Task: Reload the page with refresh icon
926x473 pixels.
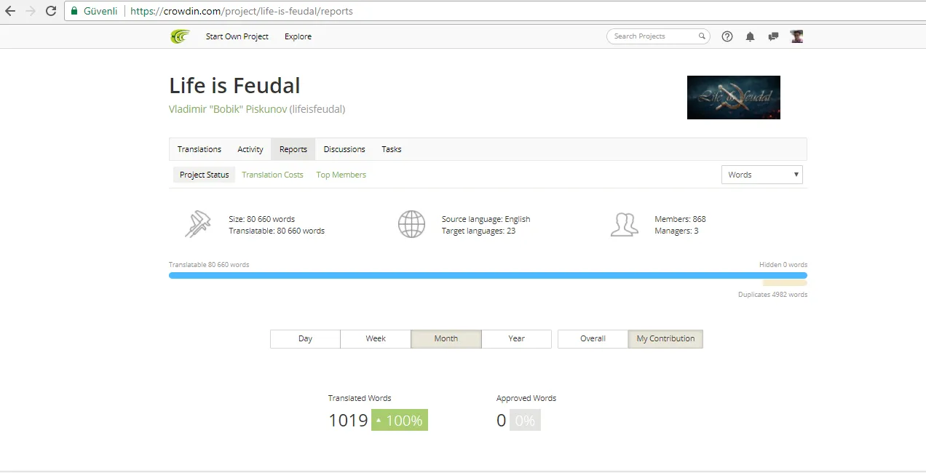Action: pyautogui.click(x=51, y=11)
